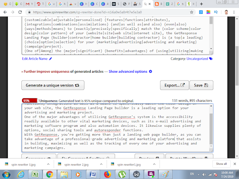
Task: Open the Paint taskbar icon
Action: [x=165, y=175]
